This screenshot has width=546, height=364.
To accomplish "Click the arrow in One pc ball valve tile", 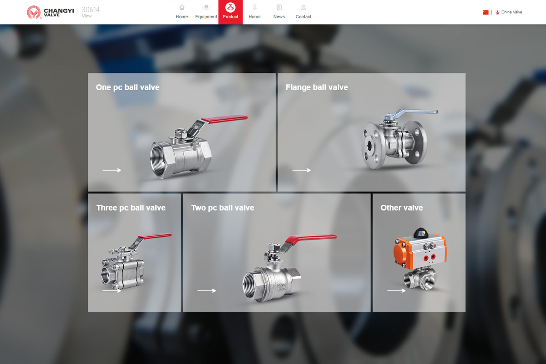I will [111, 170].
